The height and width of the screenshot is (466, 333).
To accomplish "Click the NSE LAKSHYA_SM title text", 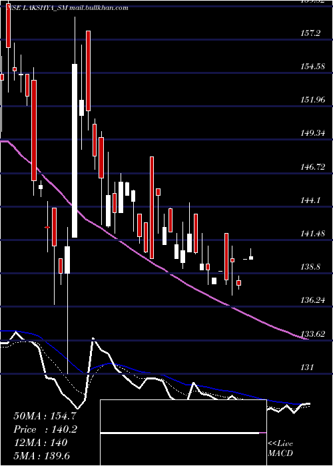I will tap(37, 8).
